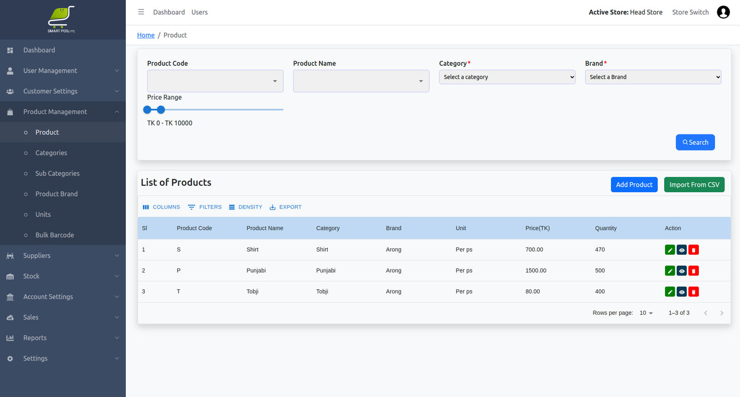Click the User Management person icon
This screenshot has width=740, height=397.
coord(10,71)
